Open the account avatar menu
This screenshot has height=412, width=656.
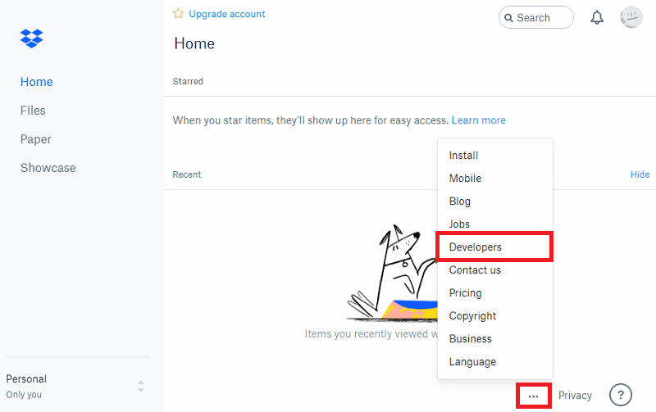coord(631,17)
